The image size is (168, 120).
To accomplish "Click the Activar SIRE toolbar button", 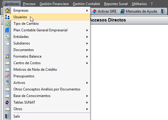I will click(x=104, y=11).
